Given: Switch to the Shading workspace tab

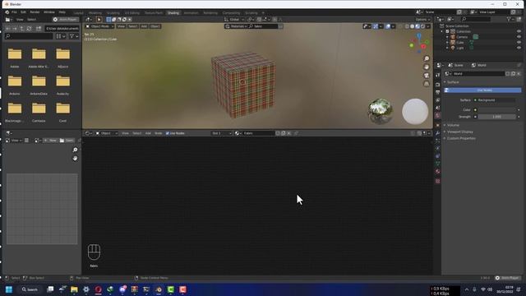Looking at the screenshot, I should point(173,13).
